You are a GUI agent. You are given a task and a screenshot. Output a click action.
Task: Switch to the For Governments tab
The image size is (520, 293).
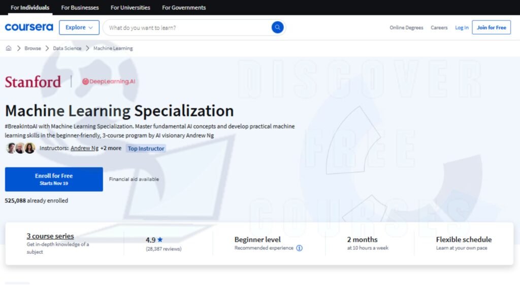click(x=184, y=7)
